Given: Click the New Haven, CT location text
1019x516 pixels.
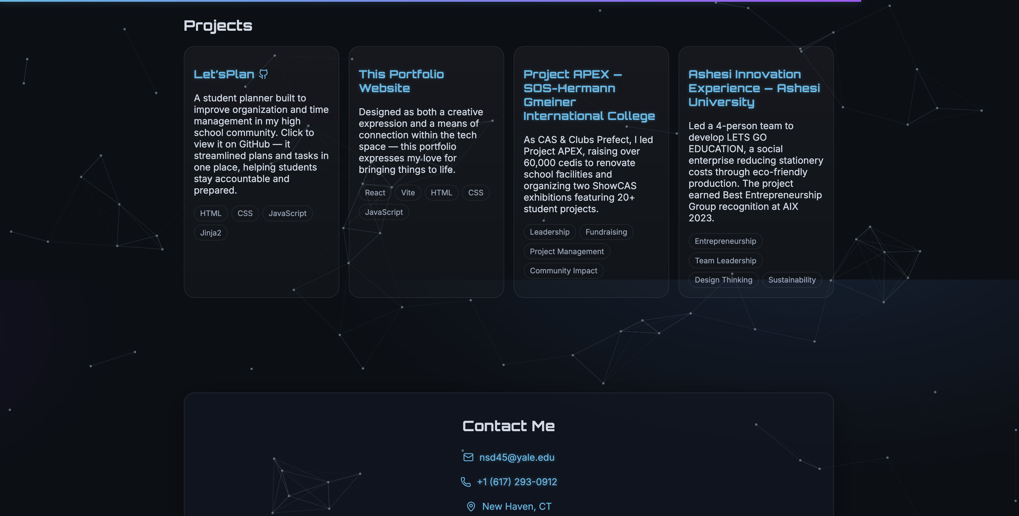Looking at the screenshot, I should (517, 507).
